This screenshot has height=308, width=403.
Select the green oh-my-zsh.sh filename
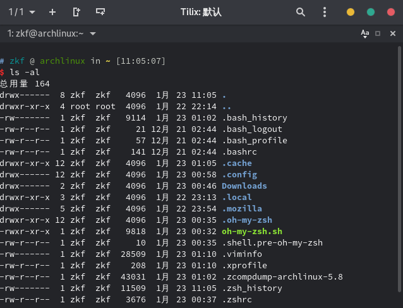(x=251, y=232)
